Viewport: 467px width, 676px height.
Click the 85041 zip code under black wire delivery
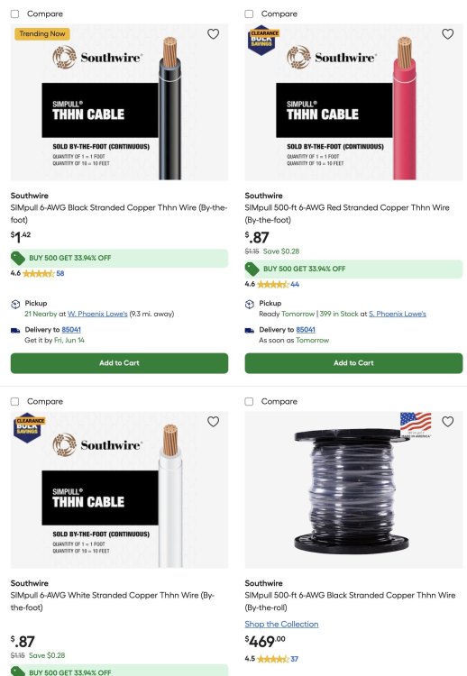(71, 329)
